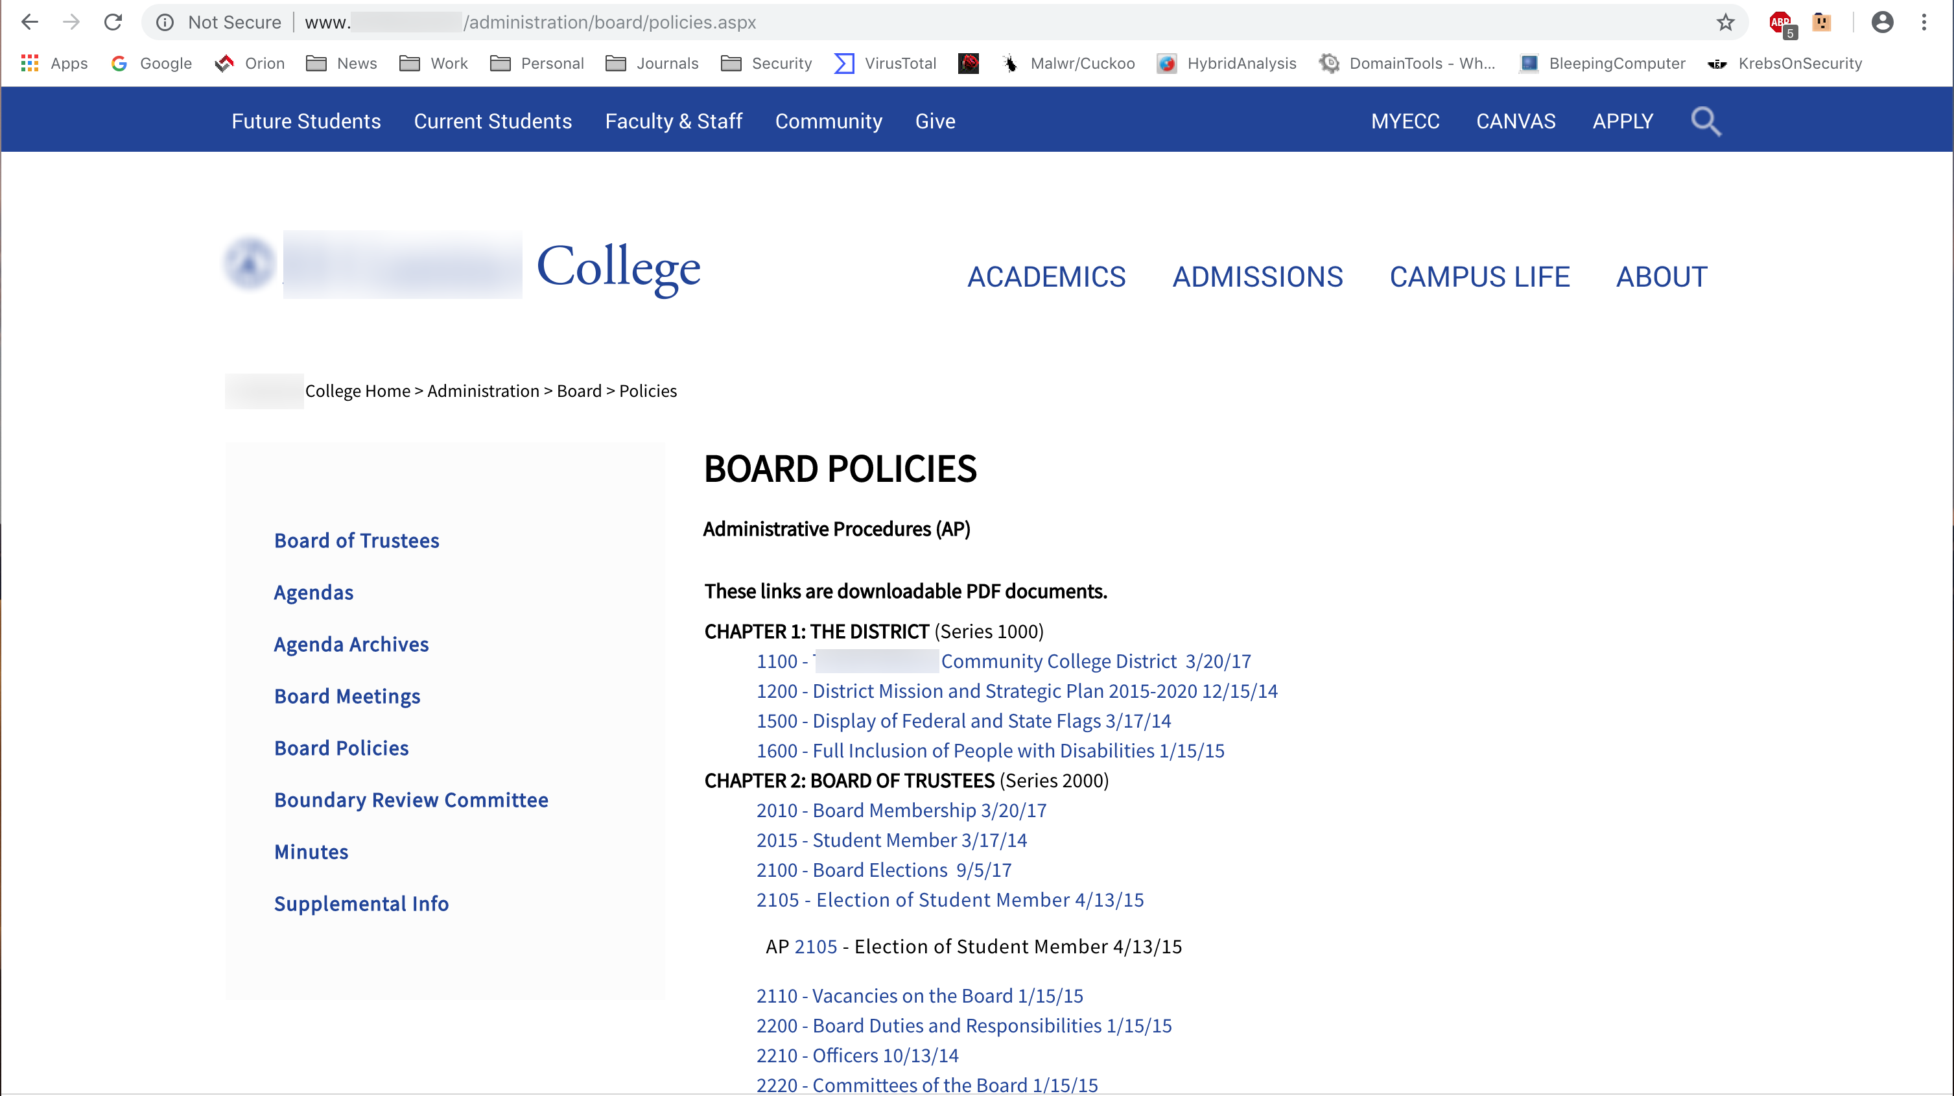This screenshot has width=1954, height=1096.
Task: Open the Adblock Plus extension icon
Action: click(1780, 22)
